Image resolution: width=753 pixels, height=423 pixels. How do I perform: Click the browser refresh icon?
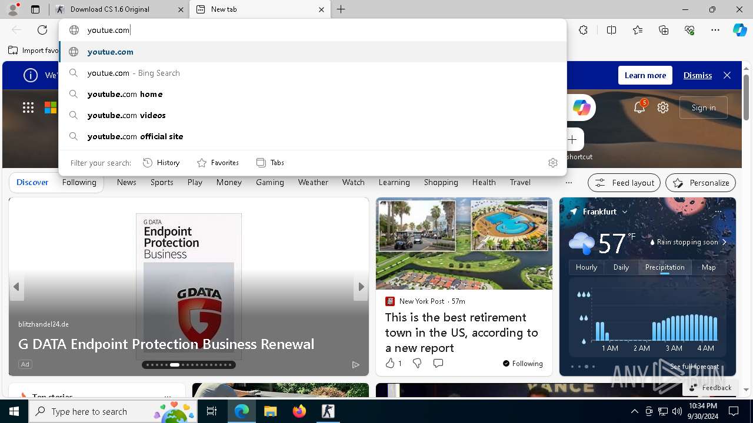(42, 30)
